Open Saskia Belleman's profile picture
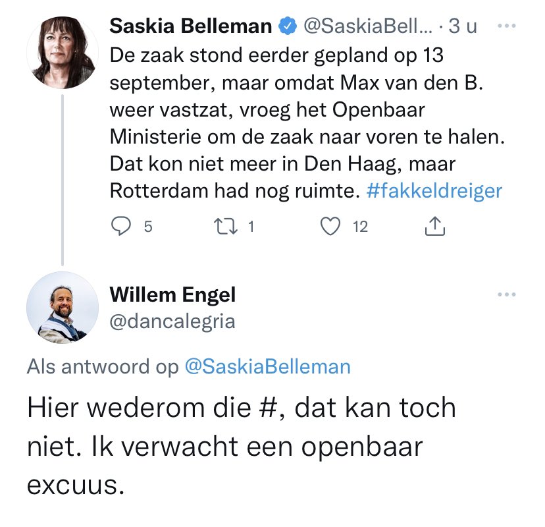Screen dimensions: 545x527 pos(63,53)
